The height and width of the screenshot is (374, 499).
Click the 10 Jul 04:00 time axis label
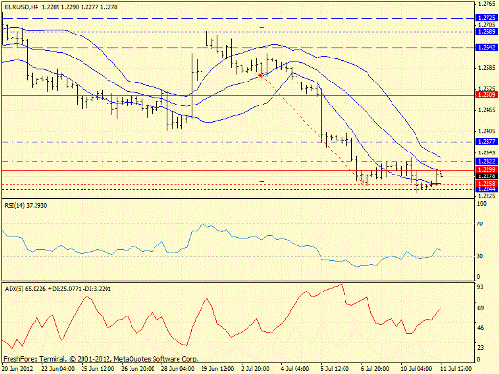tap(416, 369)
